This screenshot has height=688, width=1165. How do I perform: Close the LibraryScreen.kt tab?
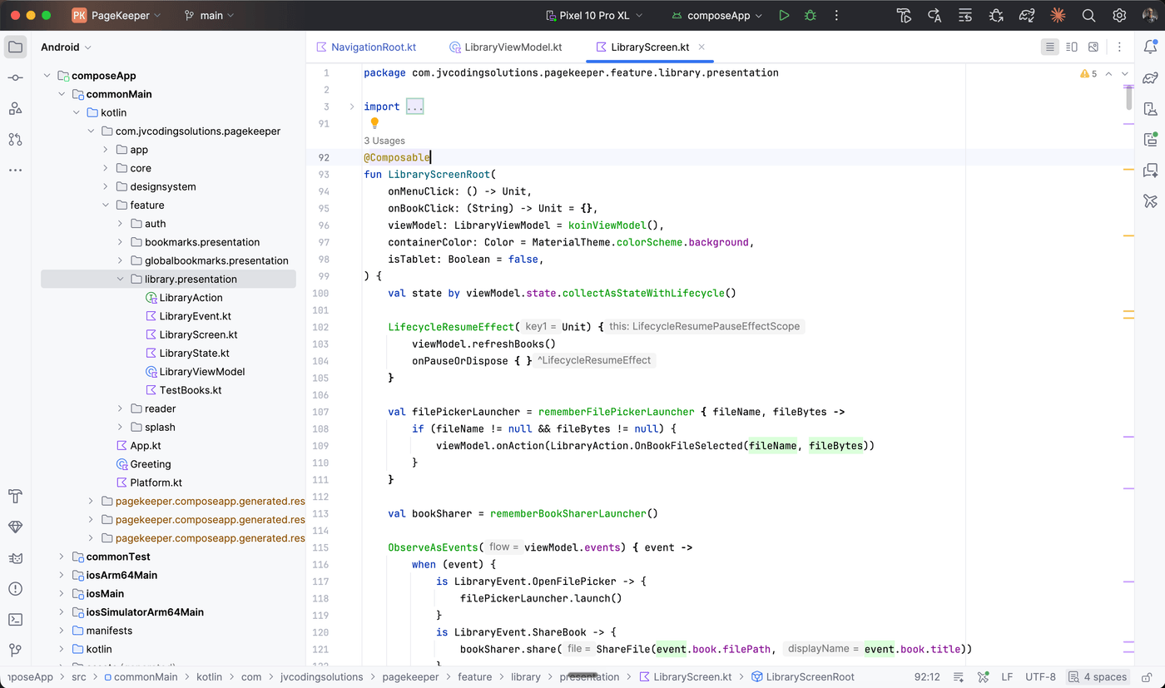click(701, 47)
